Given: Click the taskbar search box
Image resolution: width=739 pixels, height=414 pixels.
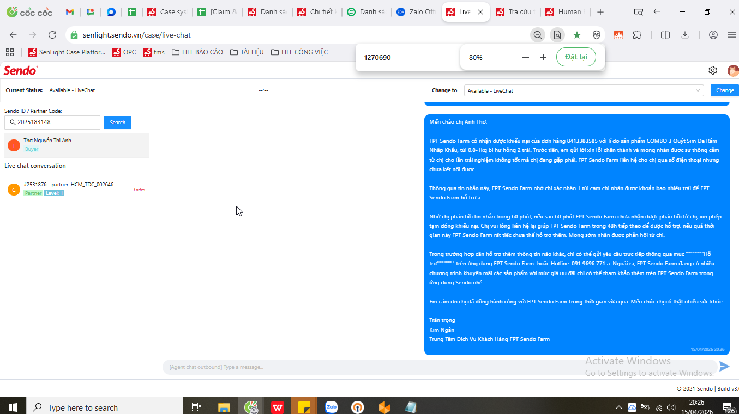Looking at the screenshot, I should coord(105,407).
